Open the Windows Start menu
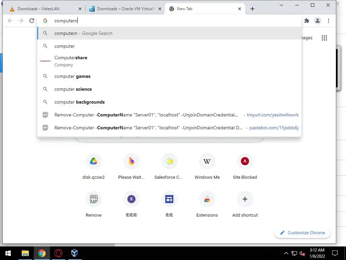Image resolution: width=346 pixels, height=260 pixels. point(8,253)
